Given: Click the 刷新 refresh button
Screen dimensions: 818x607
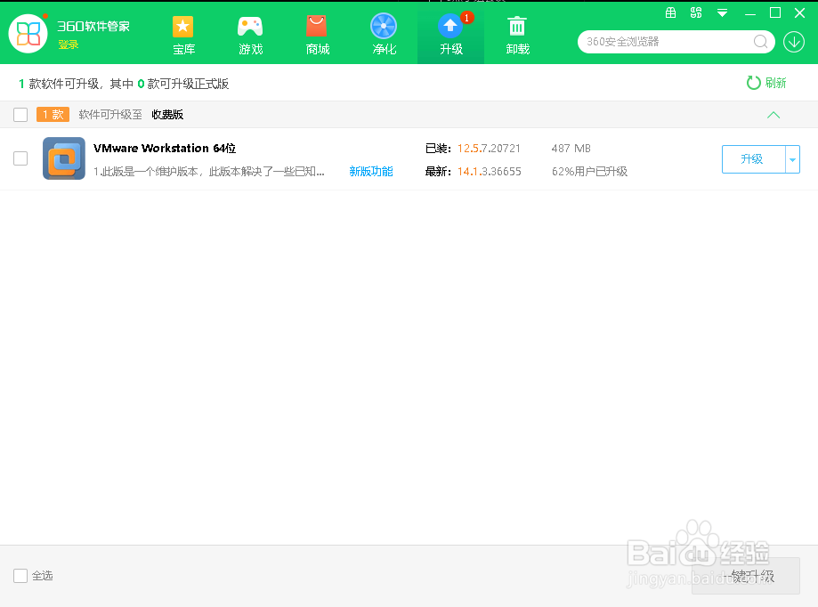Looking at the screenshot, I should click(766, 83).
